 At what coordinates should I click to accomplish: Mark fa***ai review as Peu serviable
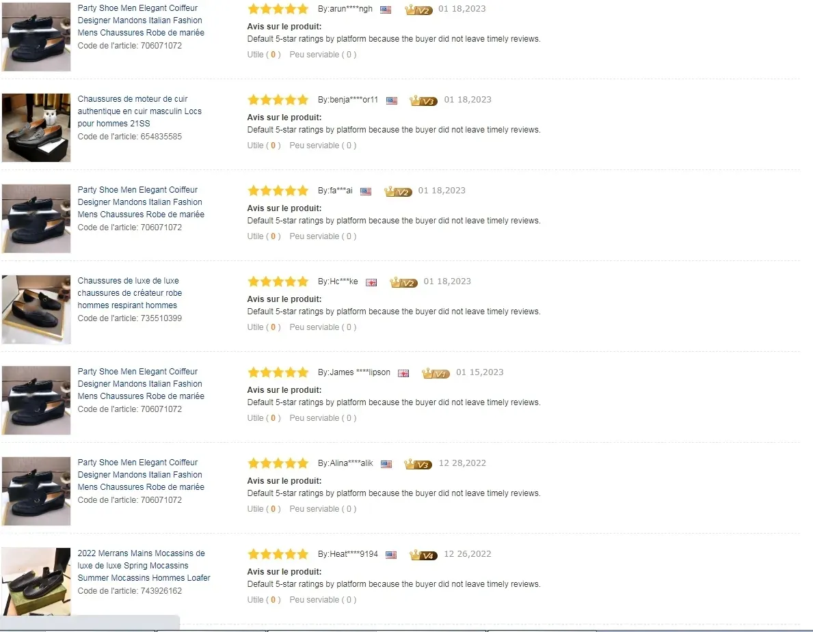(323, 236)
